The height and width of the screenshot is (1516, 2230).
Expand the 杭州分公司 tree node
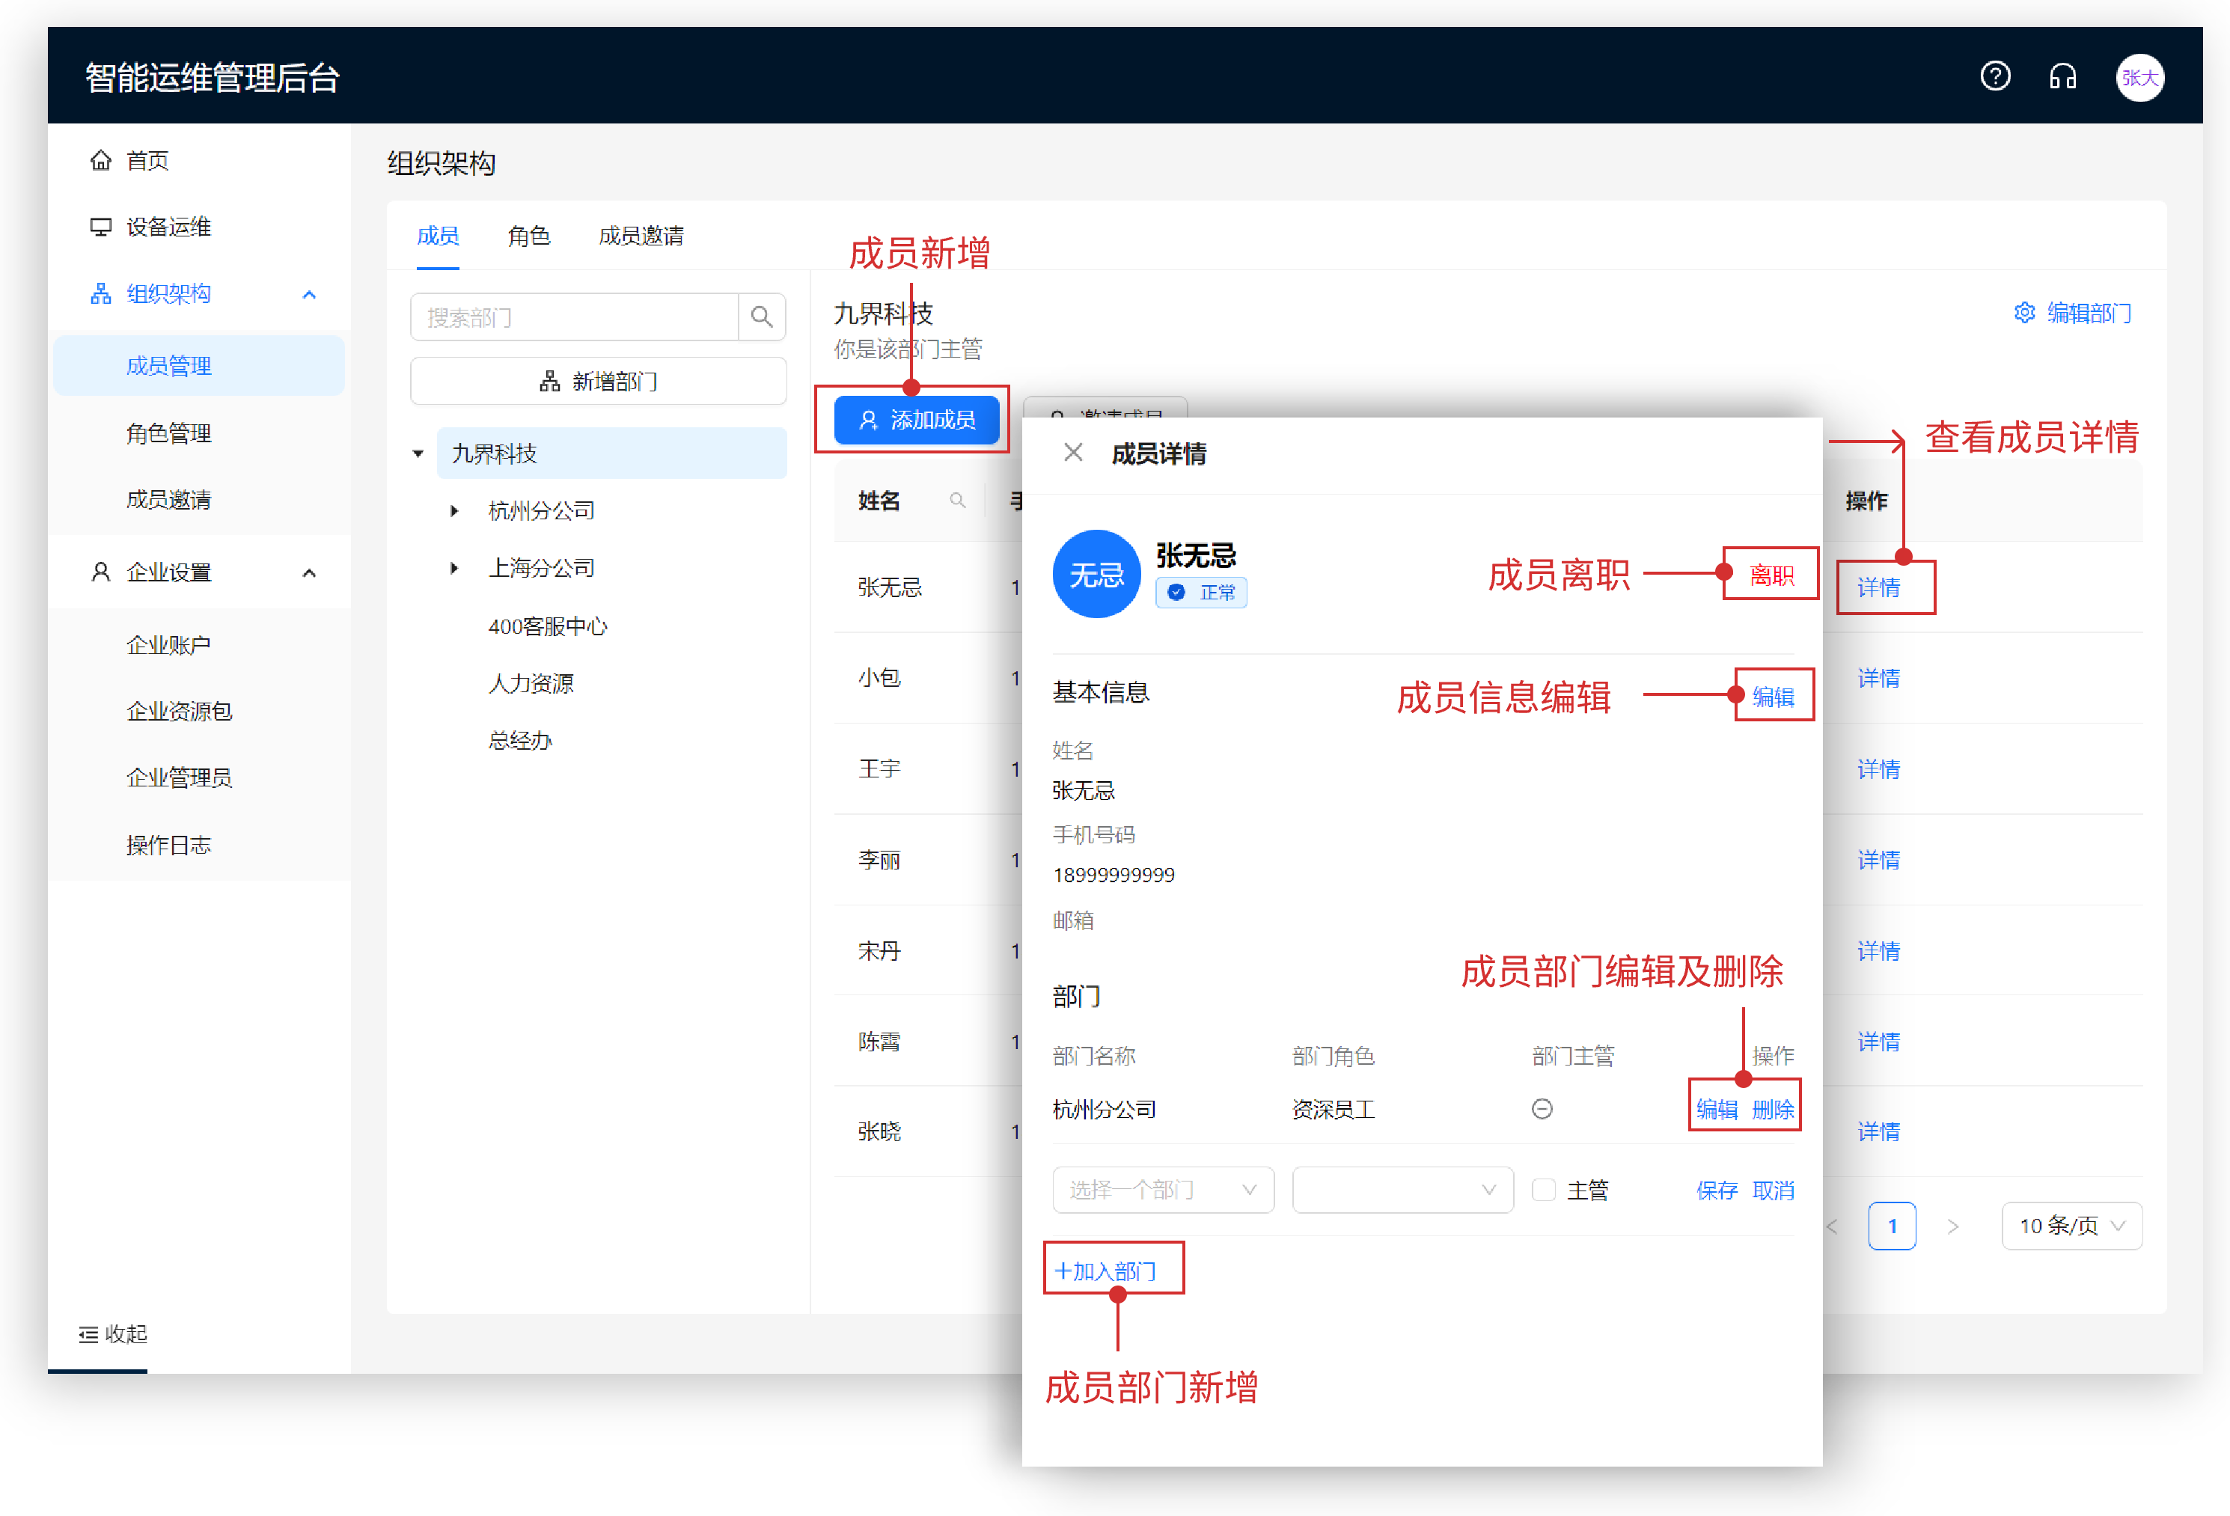[454, 510]
